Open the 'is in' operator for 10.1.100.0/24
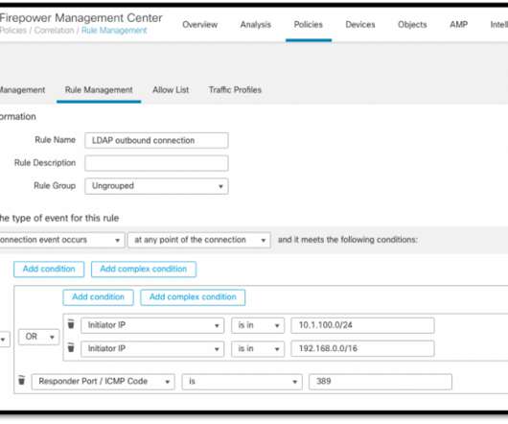Viewport: 508px width, 424px height. point(258,325)
